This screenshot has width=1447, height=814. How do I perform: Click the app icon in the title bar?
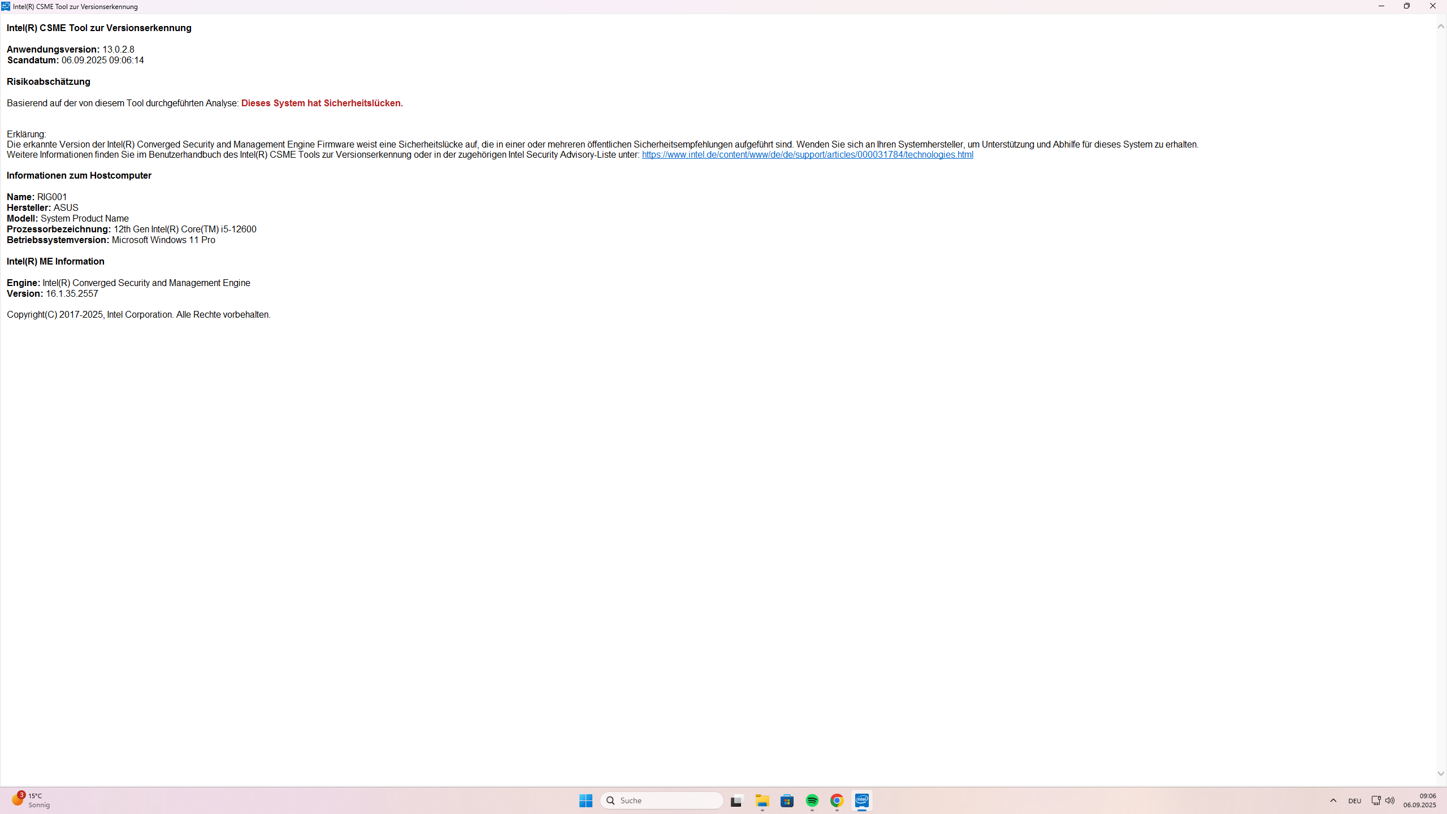(x=6, y=6)
